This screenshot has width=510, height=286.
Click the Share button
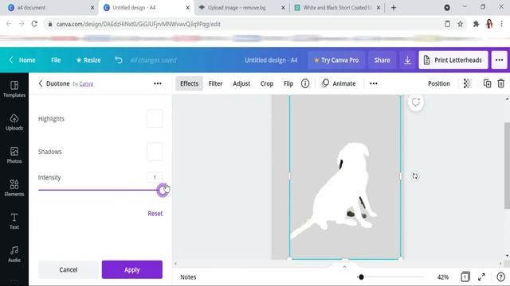382,60
